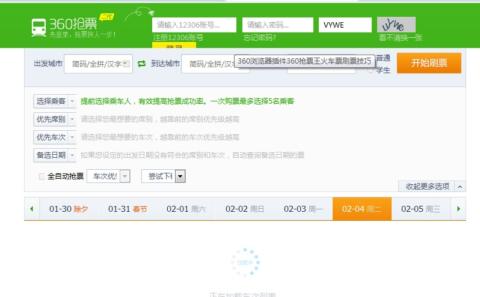Select the 02-02 周日 date tab
The image size is (480, 297).
coord(245,209)
